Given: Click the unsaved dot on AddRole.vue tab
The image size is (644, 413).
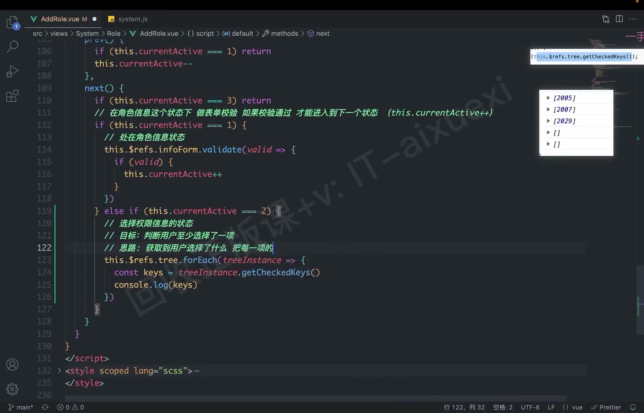Looking at the screenshot, I should coord(94,19).
